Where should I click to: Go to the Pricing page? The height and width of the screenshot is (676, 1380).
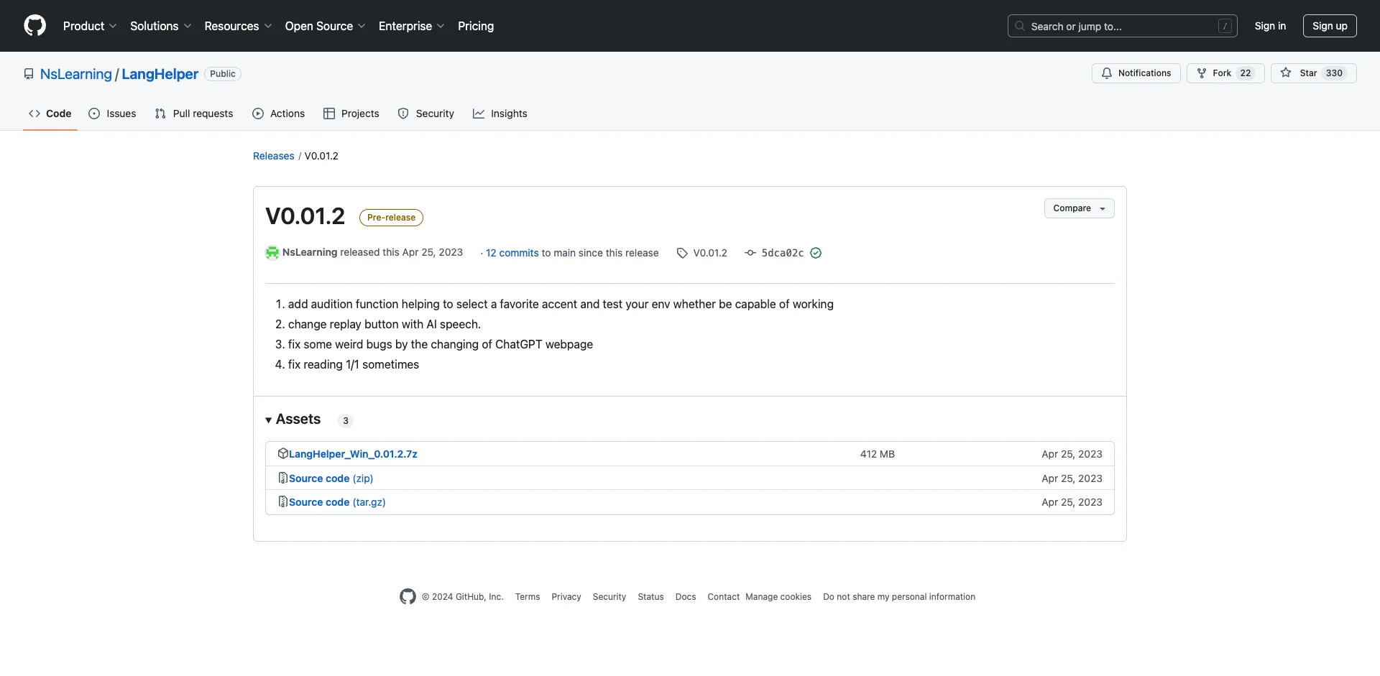tap(476, 26)
